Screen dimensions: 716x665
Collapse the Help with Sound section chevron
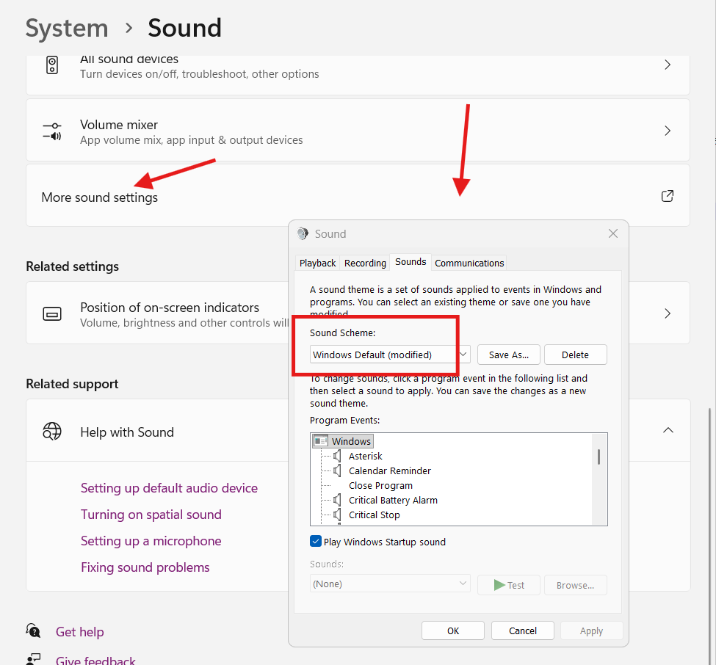(668, 430)
